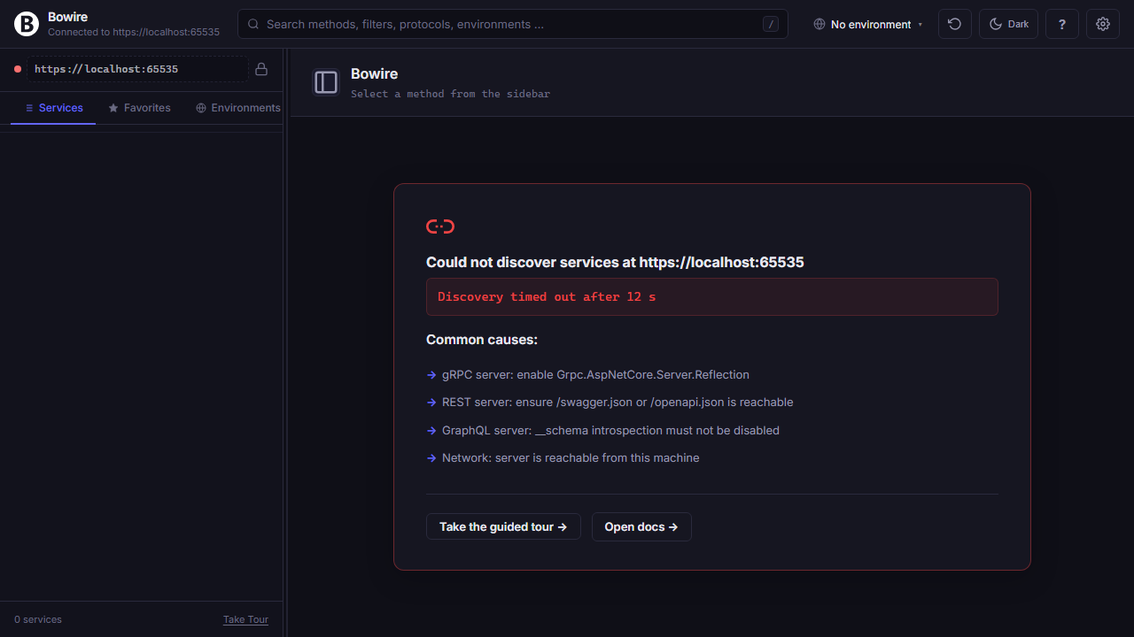Screen dimensions: 1134x637
Task: Click the Network reachable cause line
Action: (x=571, y=457)
